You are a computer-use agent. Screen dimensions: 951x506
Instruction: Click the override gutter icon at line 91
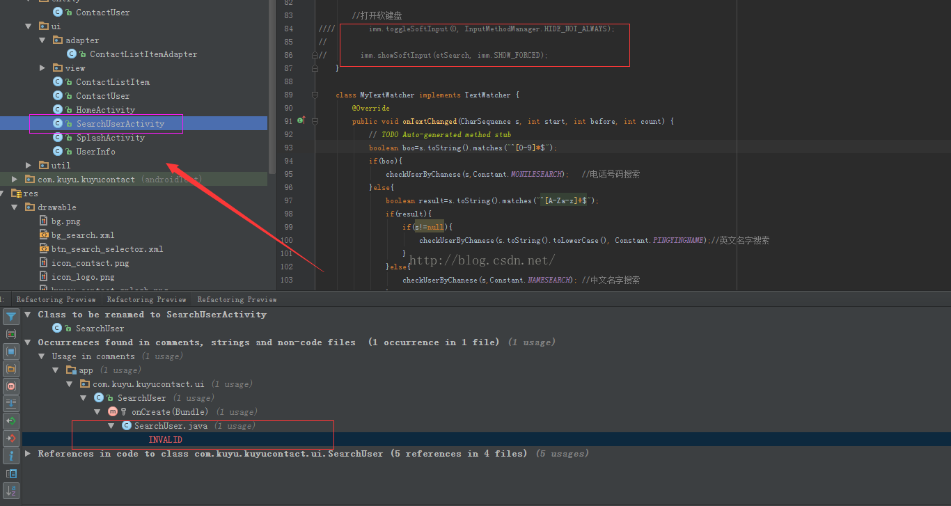click(301, 121)
